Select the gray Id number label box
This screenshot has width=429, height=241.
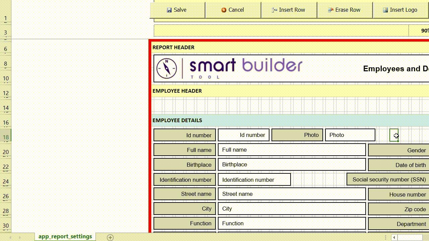tap(185, 135)
